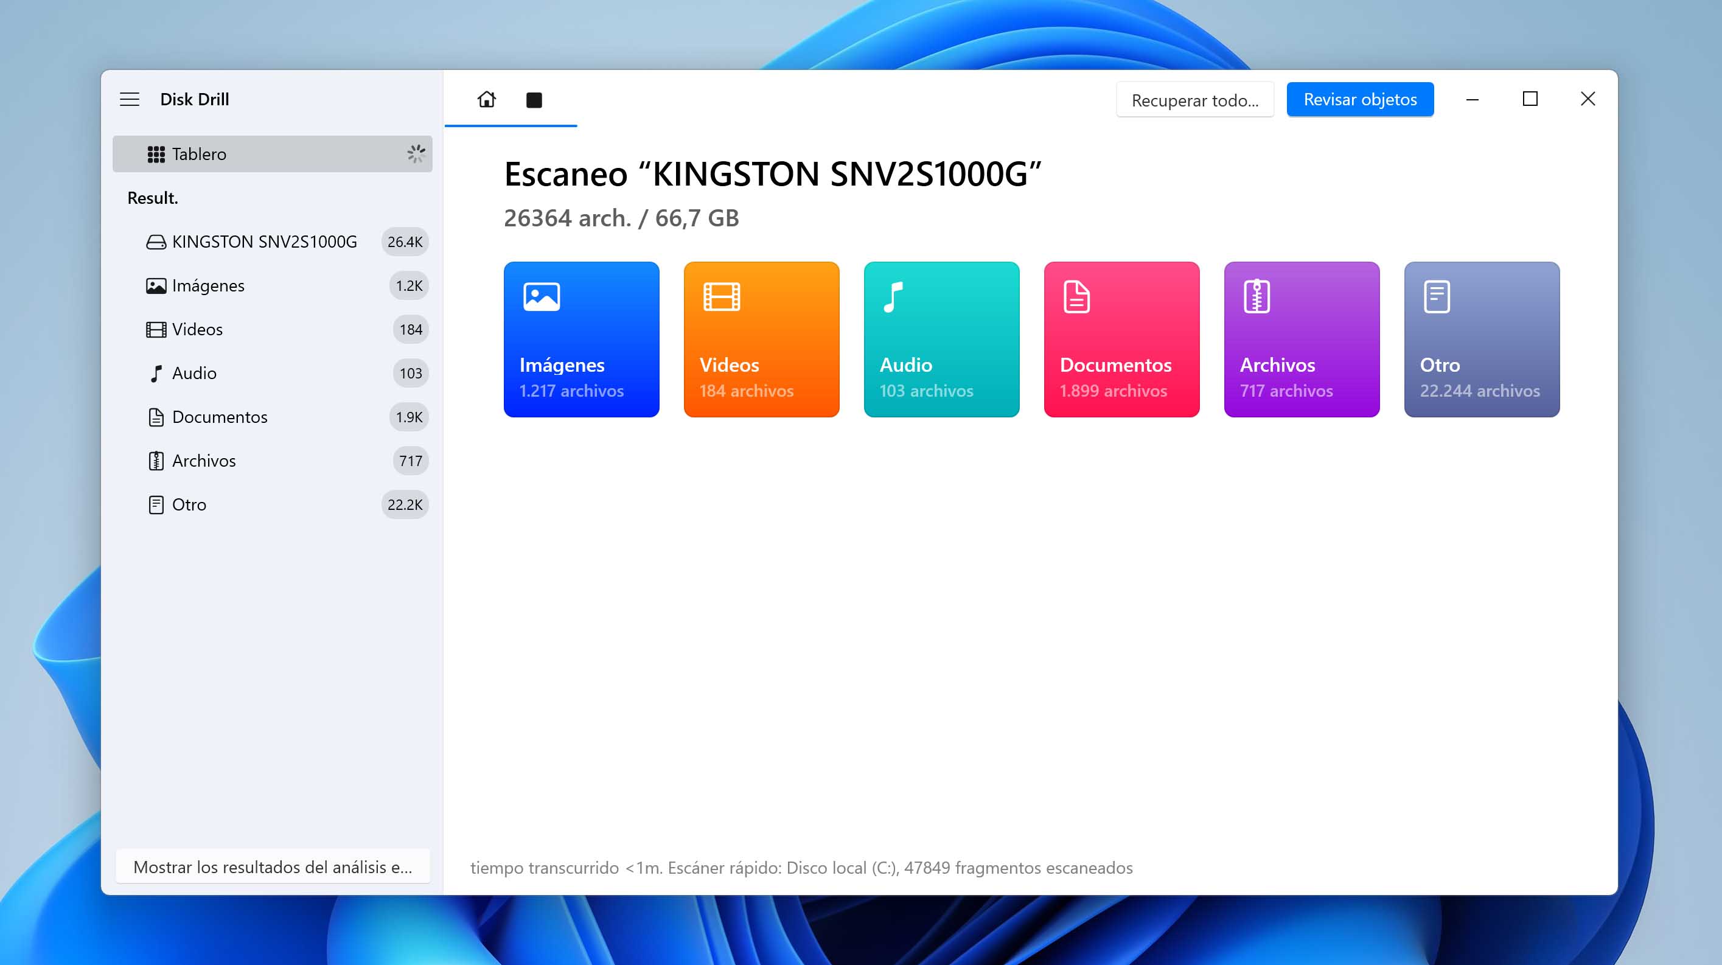This screenshot has height=965, width=1722.
Task: Minimize the Disk Drill window
Action: click(1472, 100)
